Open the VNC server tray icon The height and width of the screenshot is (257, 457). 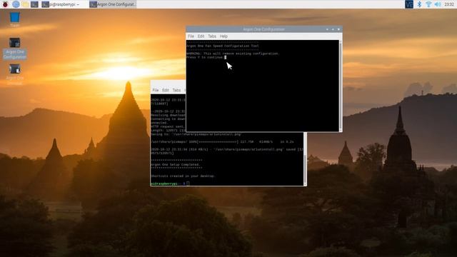409,4
